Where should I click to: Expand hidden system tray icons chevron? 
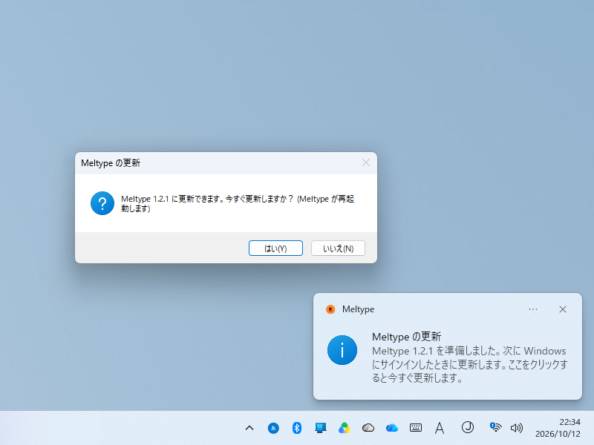click(x=249, y=428)
